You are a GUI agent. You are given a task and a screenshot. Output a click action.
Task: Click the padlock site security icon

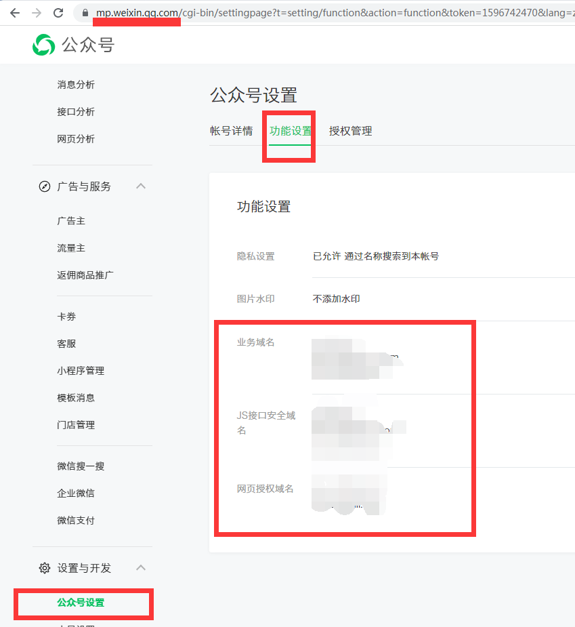[x=85, y=13]
